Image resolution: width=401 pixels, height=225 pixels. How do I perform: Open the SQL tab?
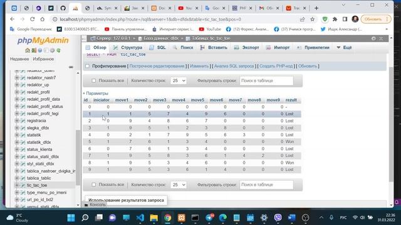(157, 47)
